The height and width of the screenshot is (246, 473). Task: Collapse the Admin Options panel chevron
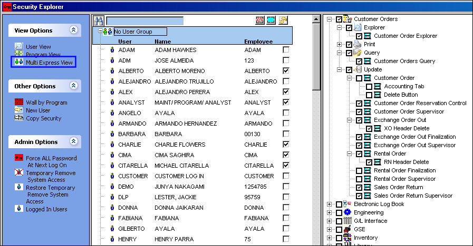74,141
